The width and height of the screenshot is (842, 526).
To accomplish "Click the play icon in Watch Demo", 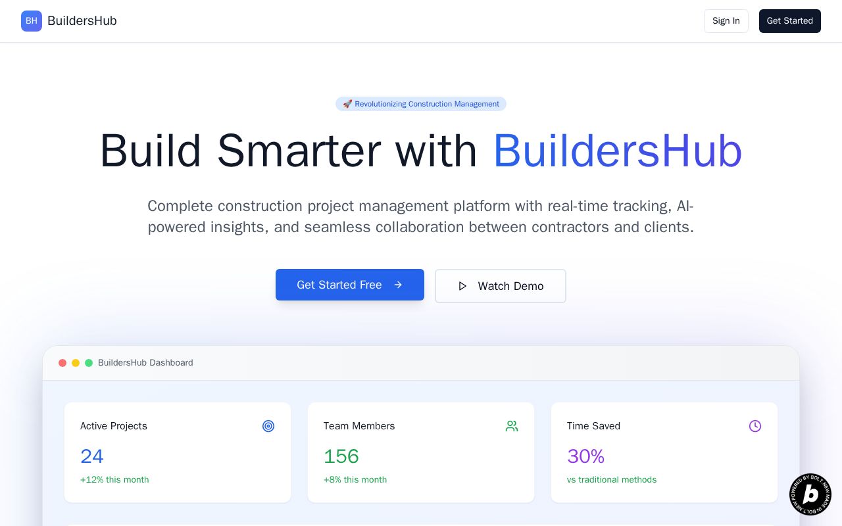I will click(462, 286).
